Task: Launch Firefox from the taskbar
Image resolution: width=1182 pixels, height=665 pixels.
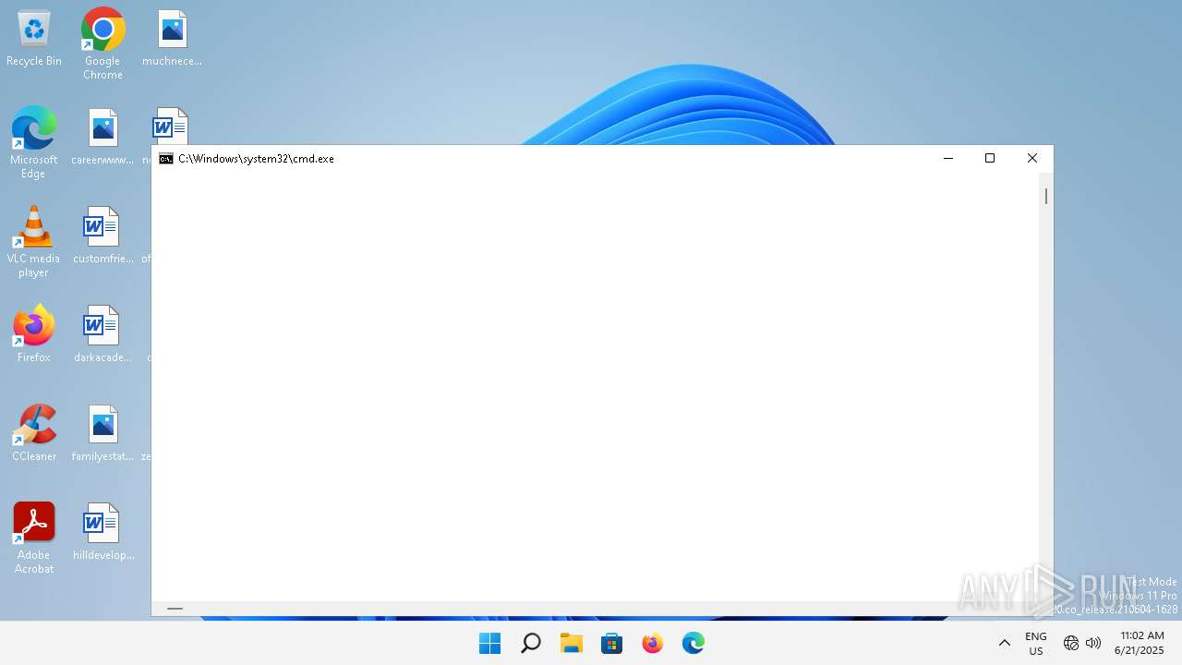Action: [652, 643]
